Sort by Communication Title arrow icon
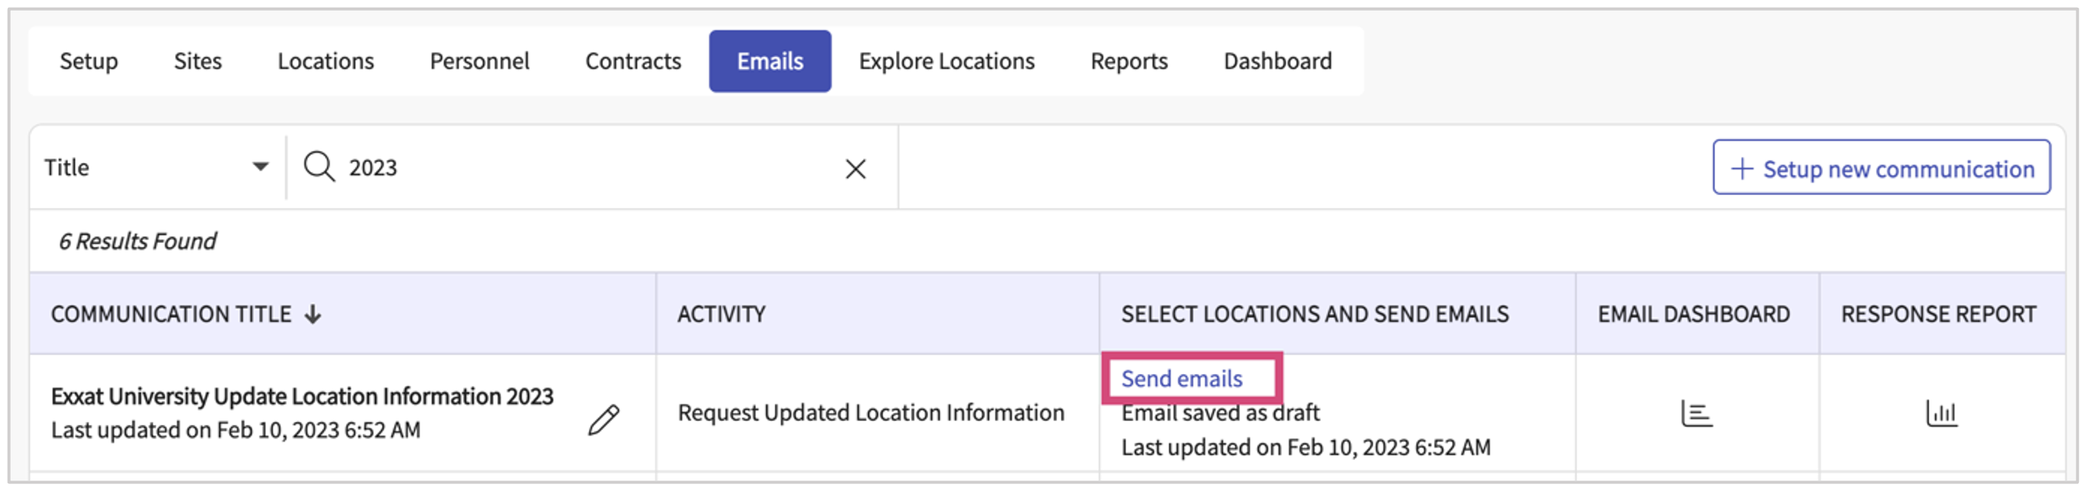 pos(313,314)
